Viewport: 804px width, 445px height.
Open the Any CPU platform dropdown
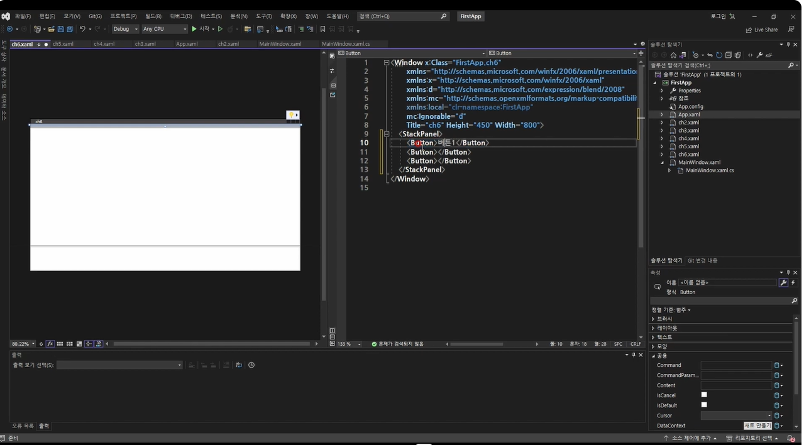165,29
